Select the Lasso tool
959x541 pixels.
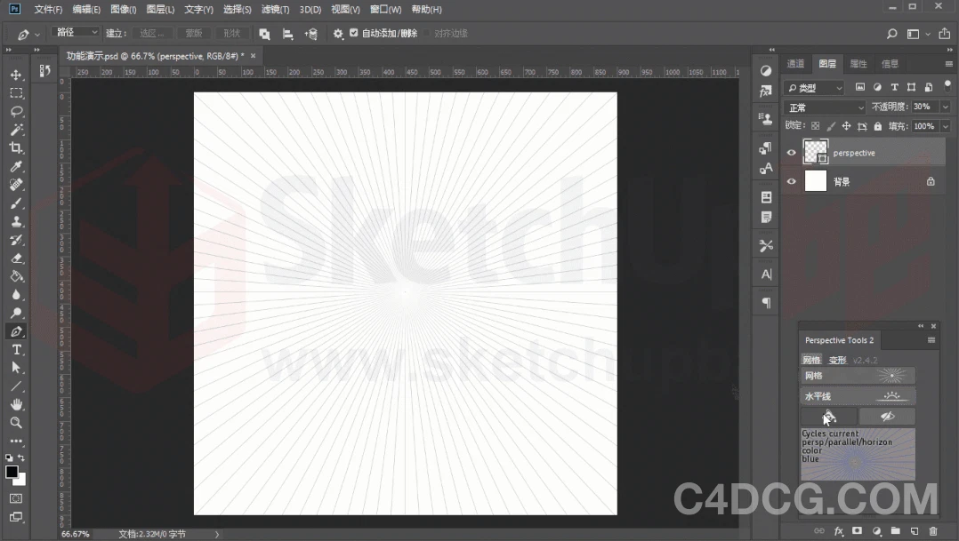16,111
